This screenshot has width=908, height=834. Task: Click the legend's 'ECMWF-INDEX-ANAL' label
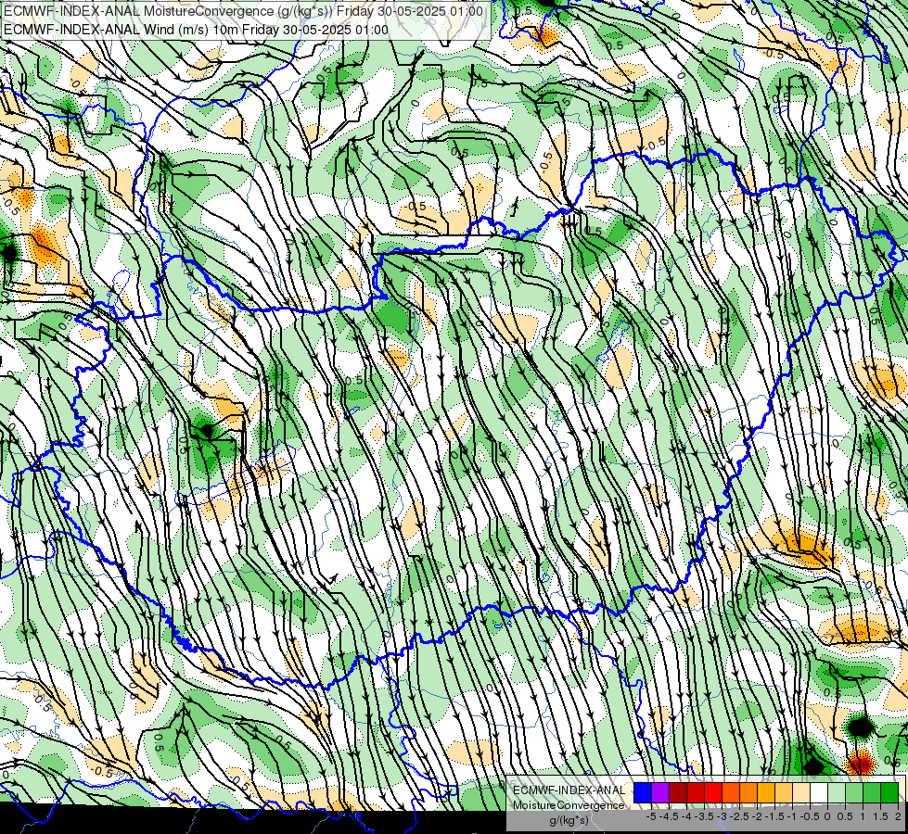[569, 790]
